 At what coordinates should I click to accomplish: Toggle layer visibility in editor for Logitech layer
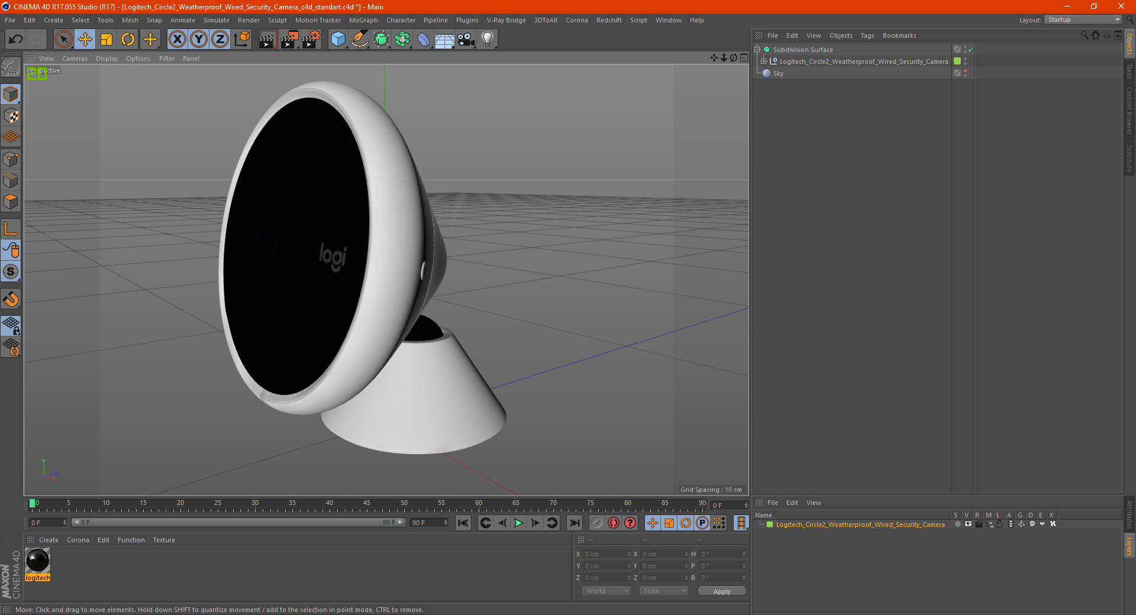point(968,524)
